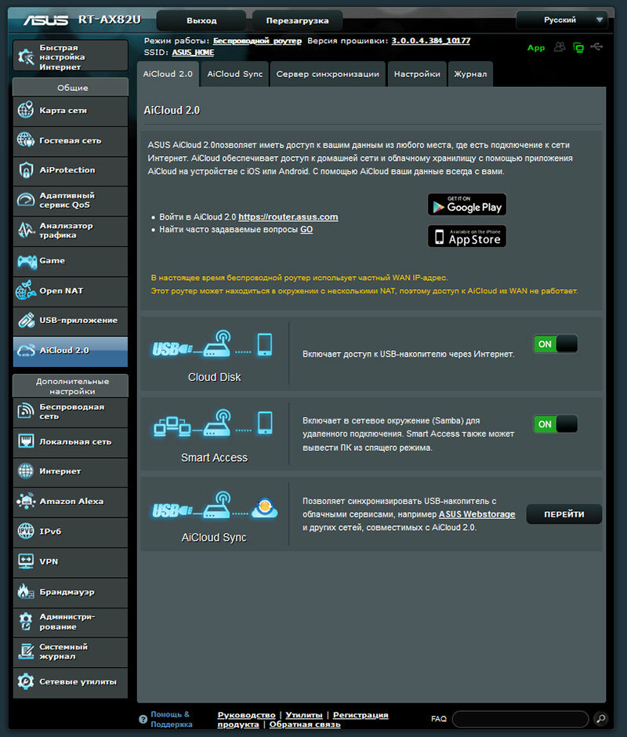This screenshot has height=737, width=627.
Task: Toggle the Cloud Disk ON switch
Action: tap(555, 343)
